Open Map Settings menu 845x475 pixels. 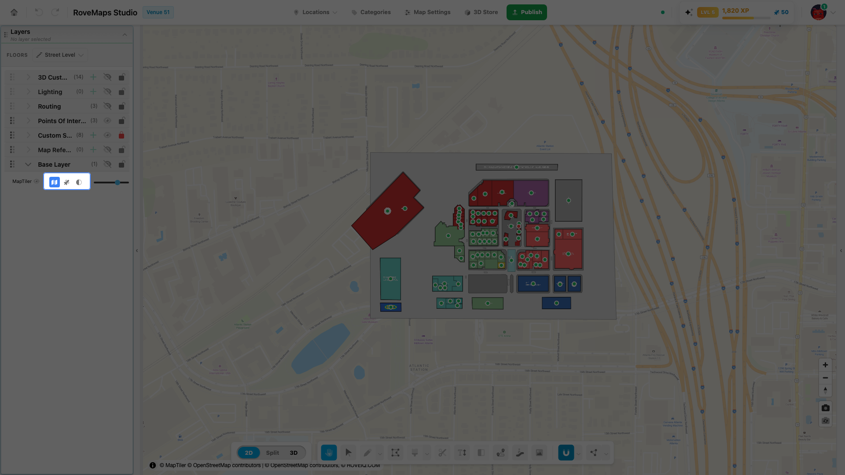(x=428, y=12)
